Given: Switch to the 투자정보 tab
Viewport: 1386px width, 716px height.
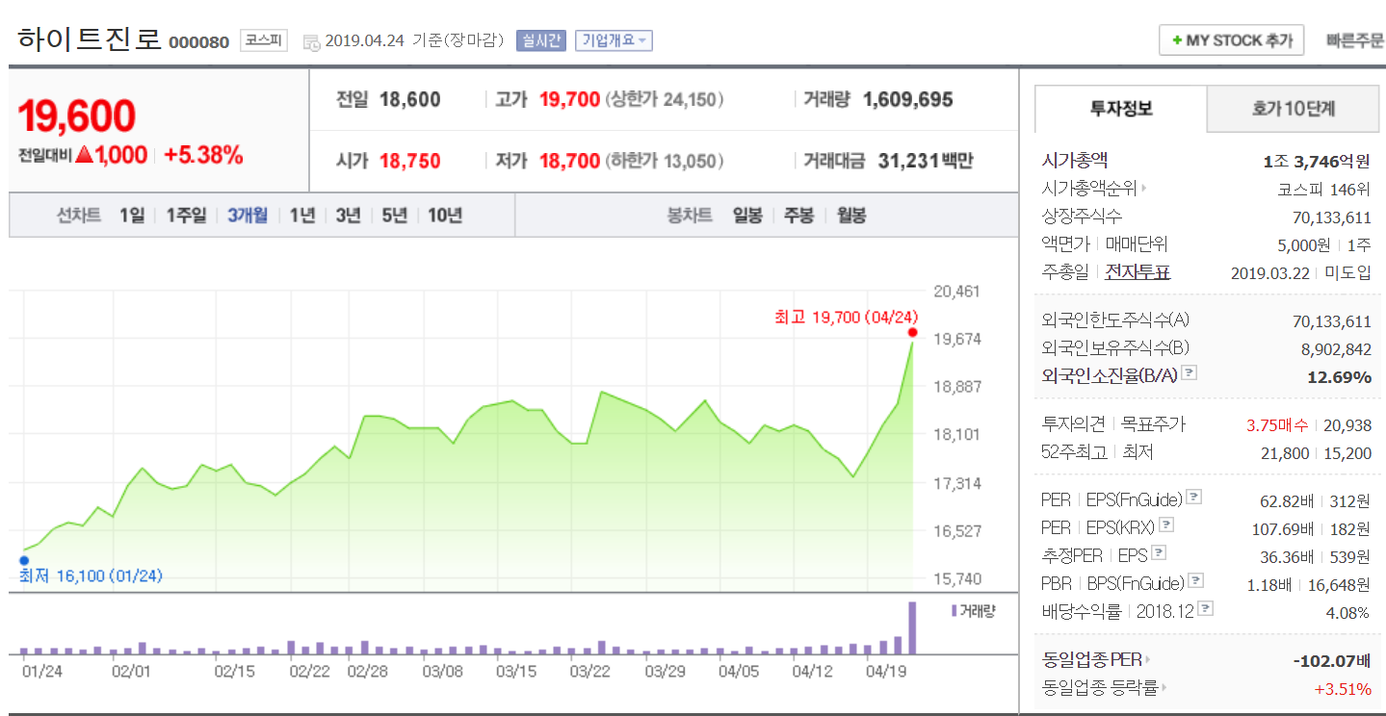Looking at the screenshot, I should (x=1120, y=109).
